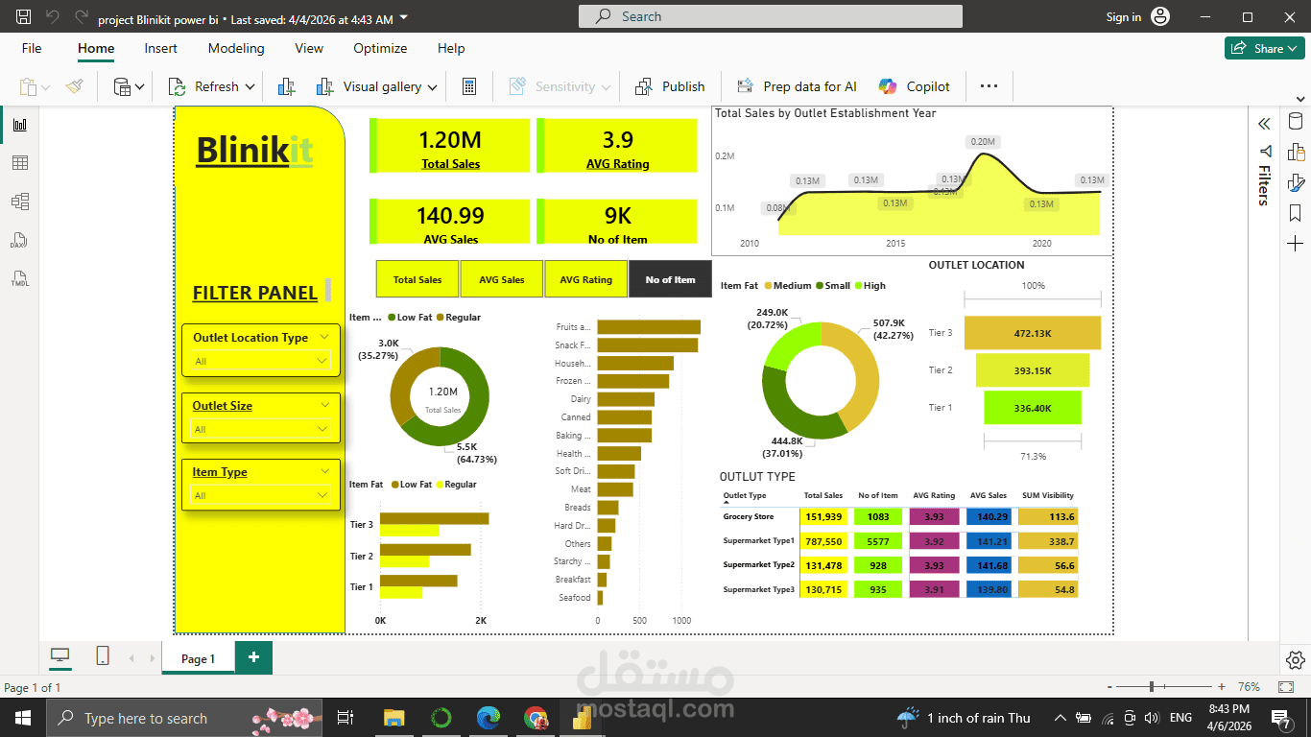Viewport: 1311px width, 737px height.
Task: Adjust the zoom slider handle
Action: pyautogui.click(x=1153, y=687)
